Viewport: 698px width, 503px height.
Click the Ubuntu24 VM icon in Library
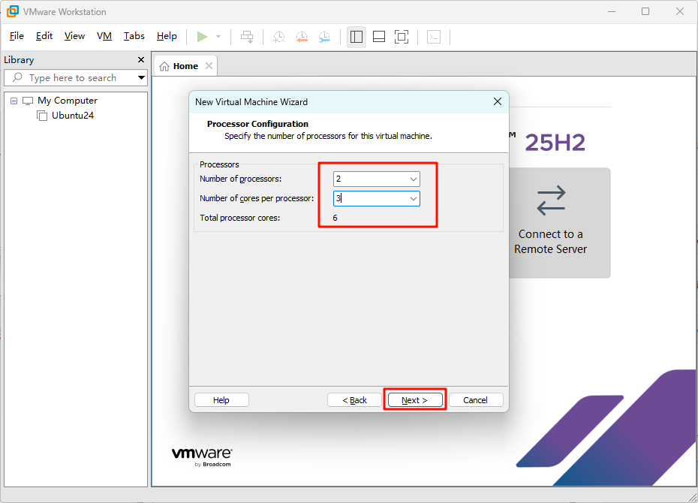coord(42,116)
